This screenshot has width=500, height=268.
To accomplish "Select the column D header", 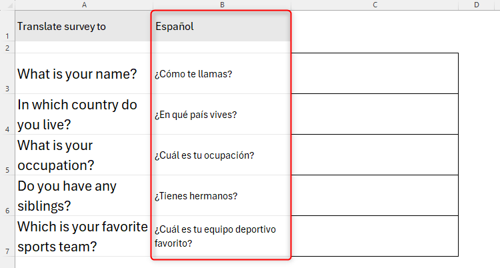I will (x=477, y=5).
